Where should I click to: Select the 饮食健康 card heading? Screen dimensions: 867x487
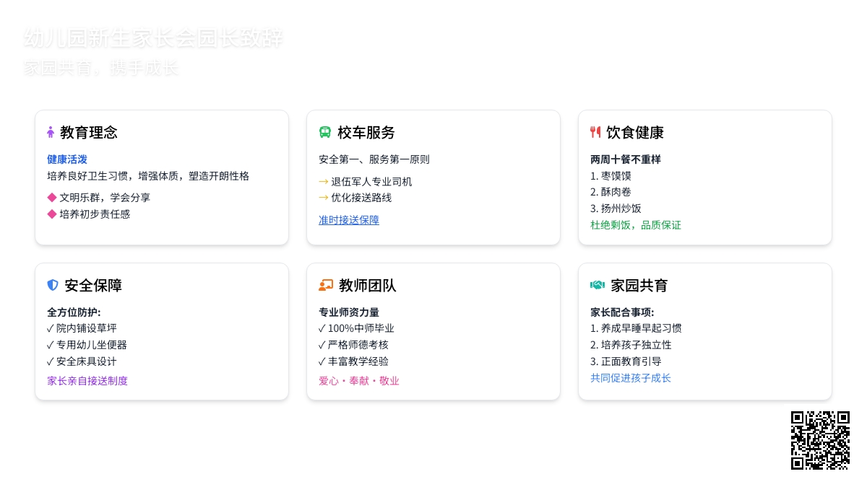(x=635, y=133)
